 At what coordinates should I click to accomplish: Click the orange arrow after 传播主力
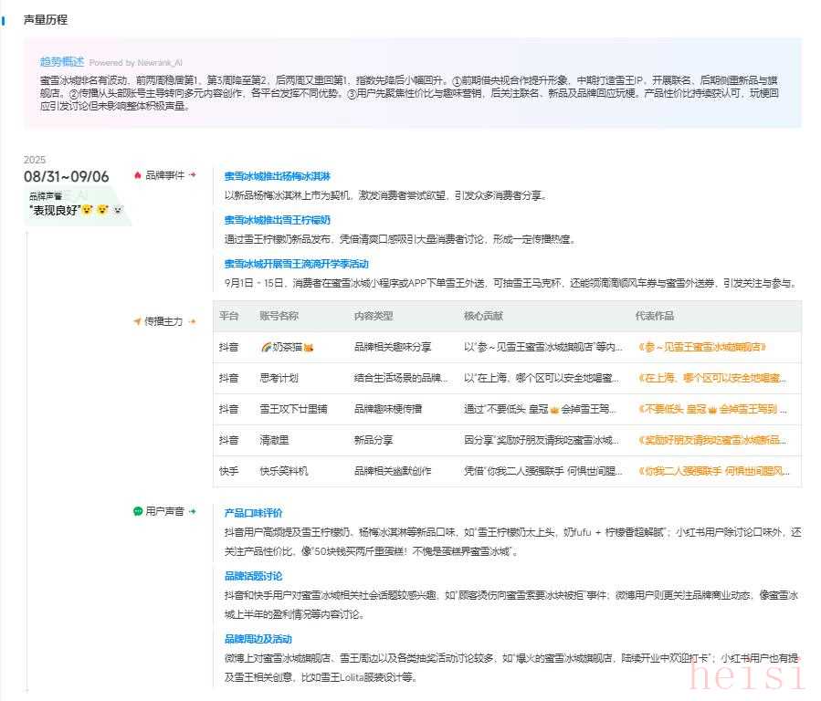192,321
